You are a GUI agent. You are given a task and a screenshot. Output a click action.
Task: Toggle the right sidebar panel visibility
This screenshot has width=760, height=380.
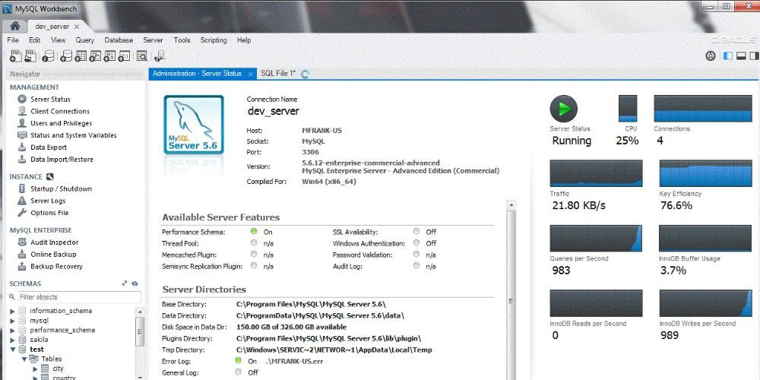[754, 56]
